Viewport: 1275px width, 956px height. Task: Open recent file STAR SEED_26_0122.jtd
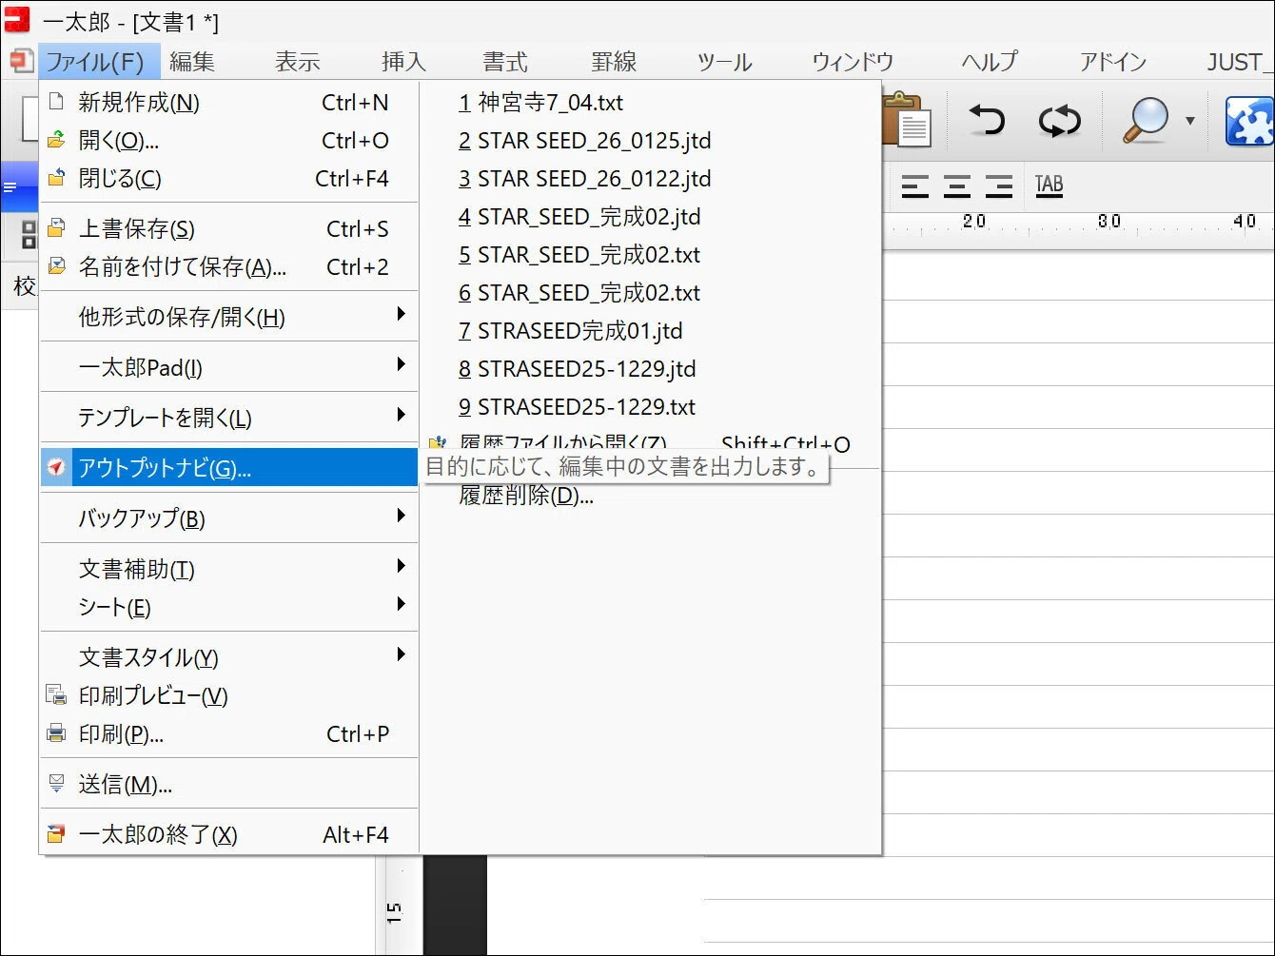[651, 178]
